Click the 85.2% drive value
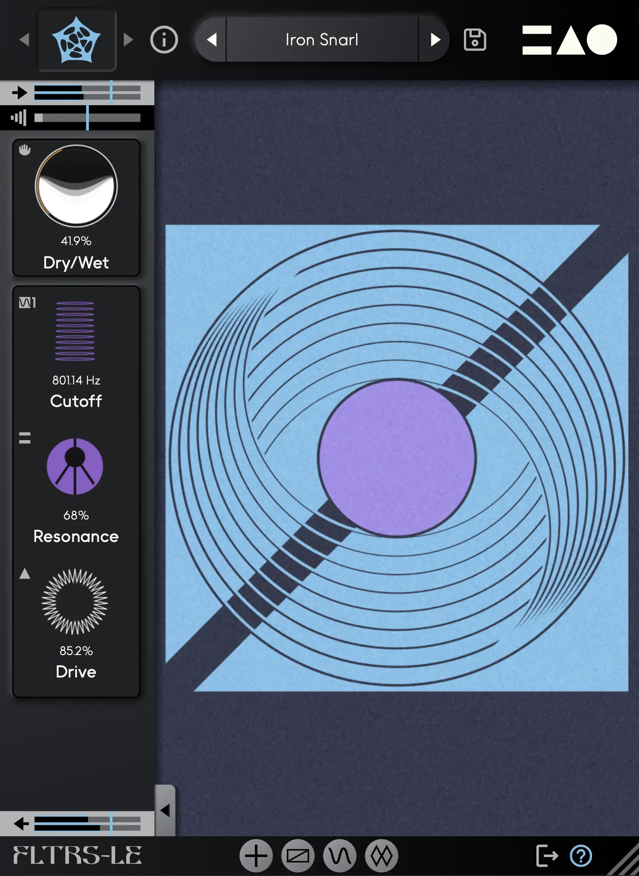Screen dimensions: 639x876 [x=76, y=651]
